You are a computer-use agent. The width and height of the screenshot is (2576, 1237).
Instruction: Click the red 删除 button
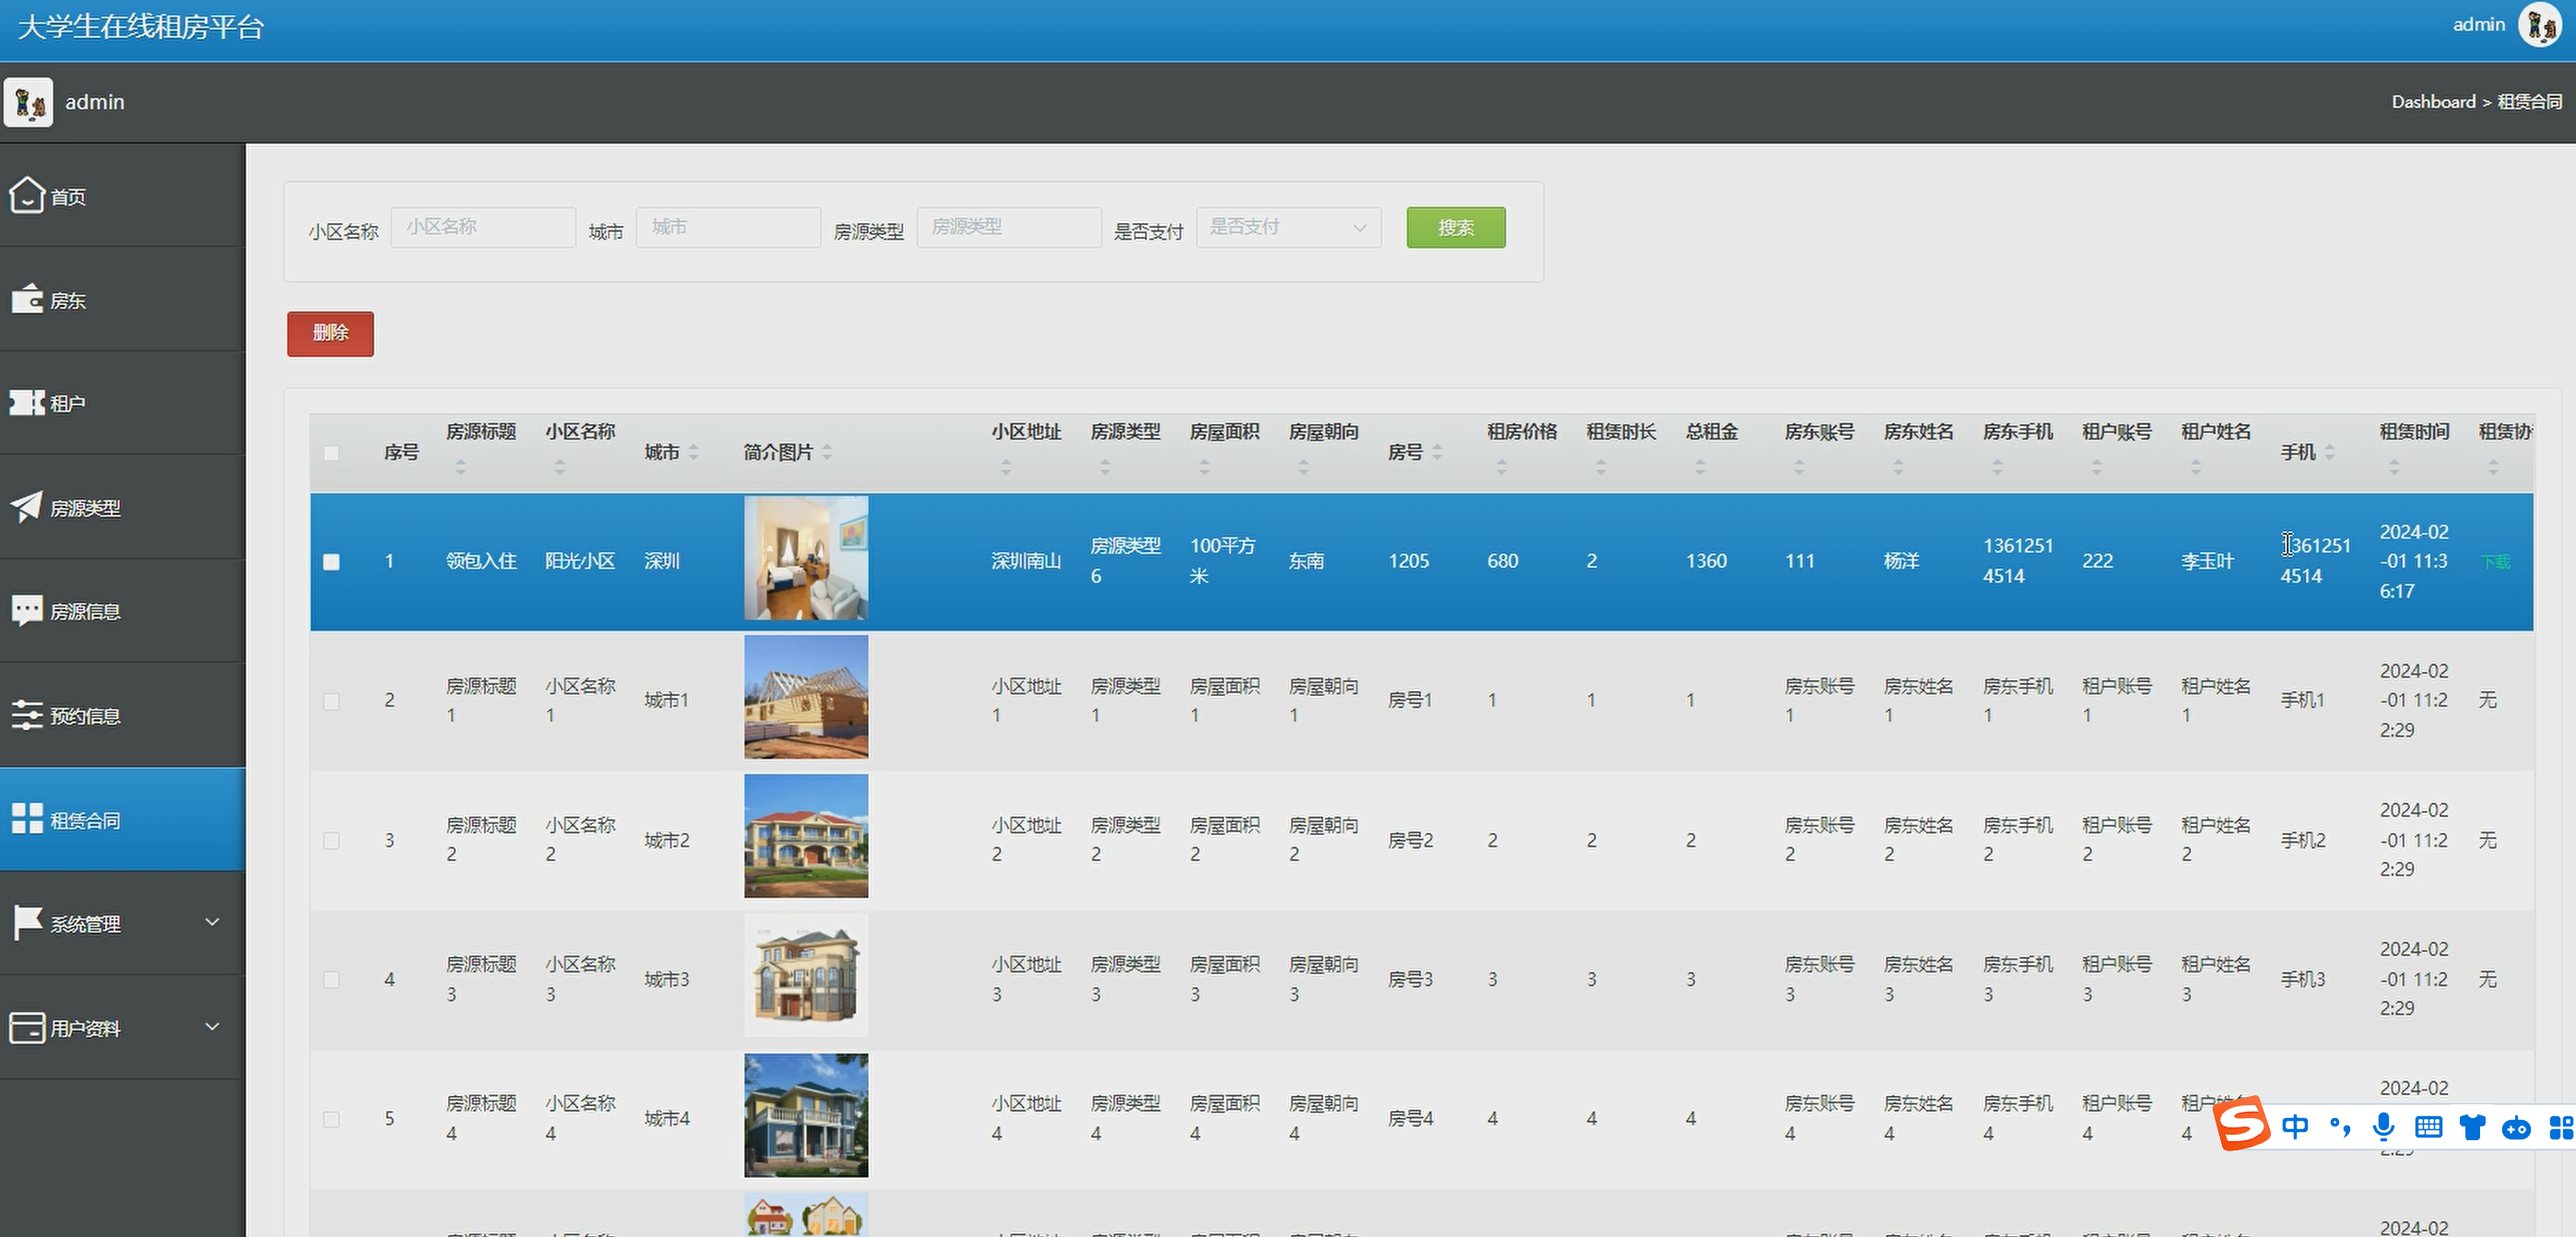tap(330, 333)
